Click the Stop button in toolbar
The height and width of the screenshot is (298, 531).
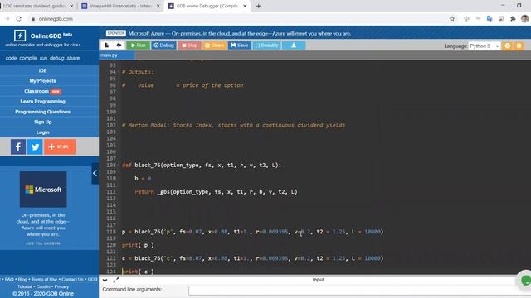coord(189,46)
